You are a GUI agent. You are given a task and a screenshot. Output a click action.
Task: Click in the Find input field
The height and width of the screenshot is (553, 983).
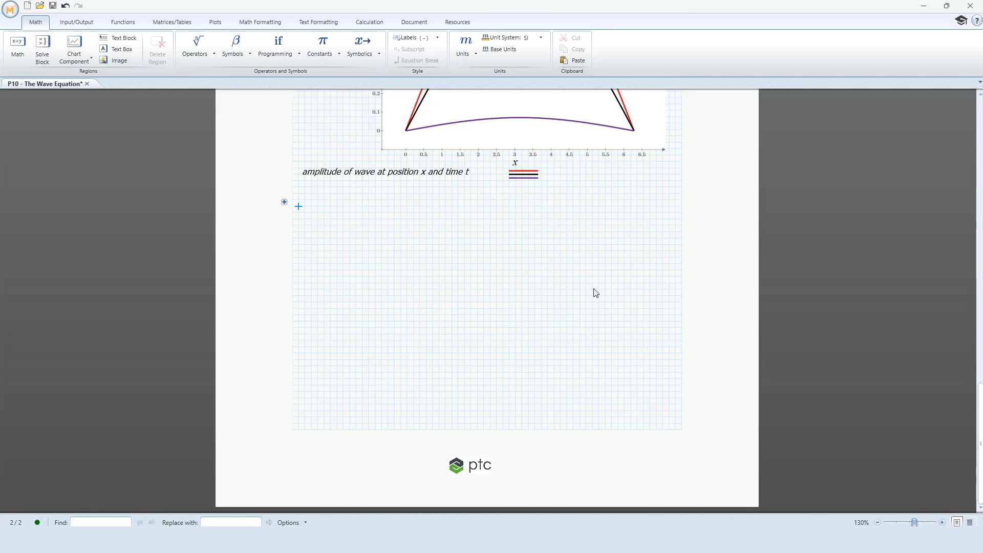pos(101,522)
